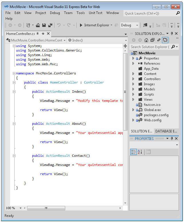This screenshot has width=184, height=222.
Task: Select packages.config in Solution Explorer
Action: 156,115
